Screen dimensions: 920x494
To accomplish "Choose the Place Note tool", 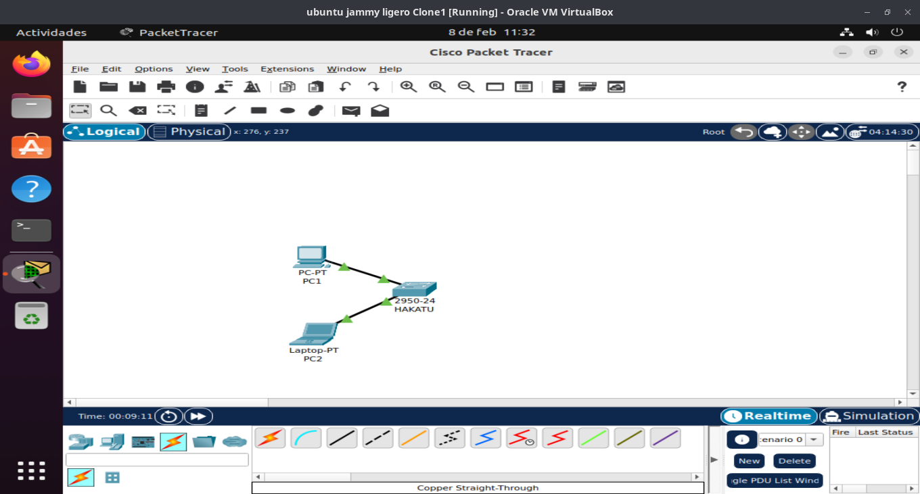I will tap(201, 111).
